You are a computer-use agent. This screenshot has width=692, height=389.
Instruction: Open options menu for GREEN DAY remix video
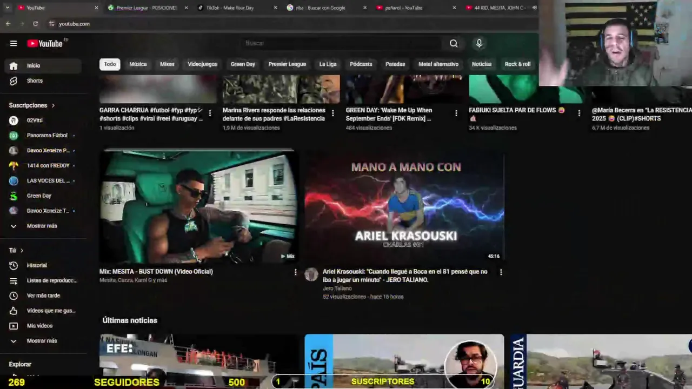coord(456,113)
